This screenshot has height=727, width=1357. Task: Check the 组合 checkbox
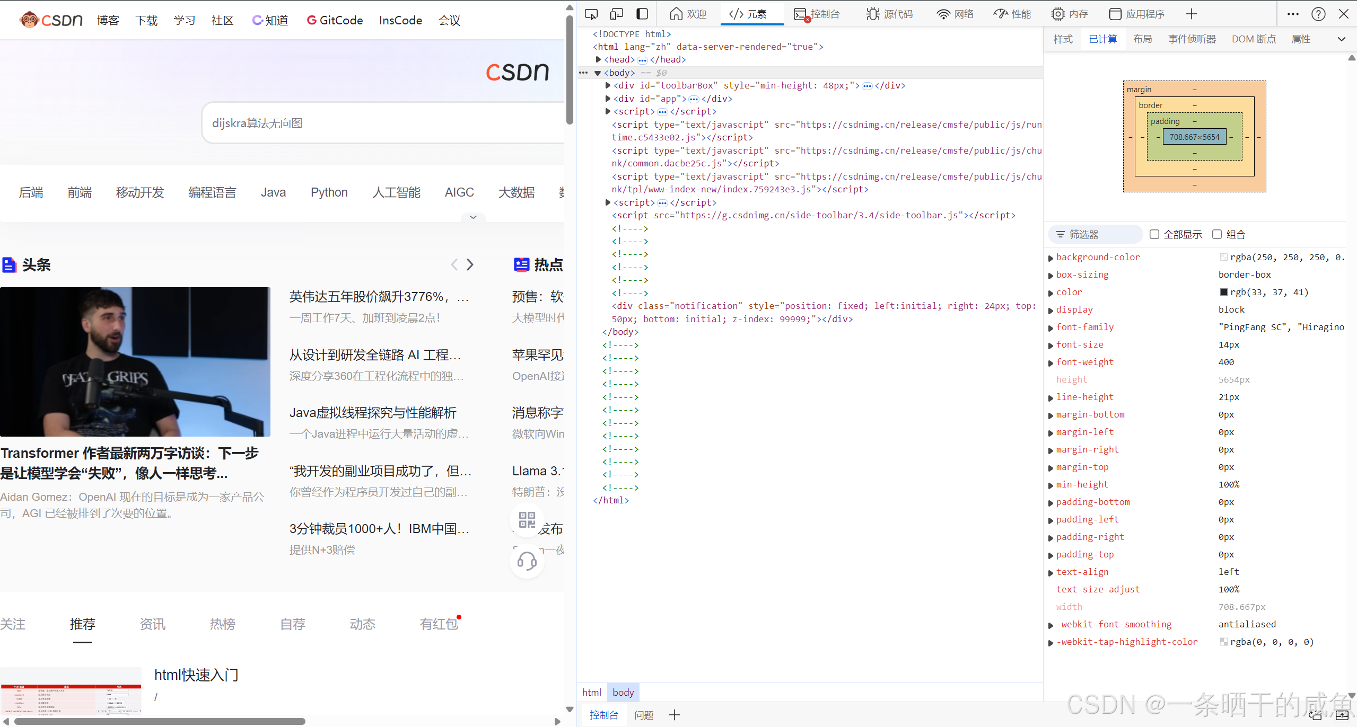[1216, 234]
